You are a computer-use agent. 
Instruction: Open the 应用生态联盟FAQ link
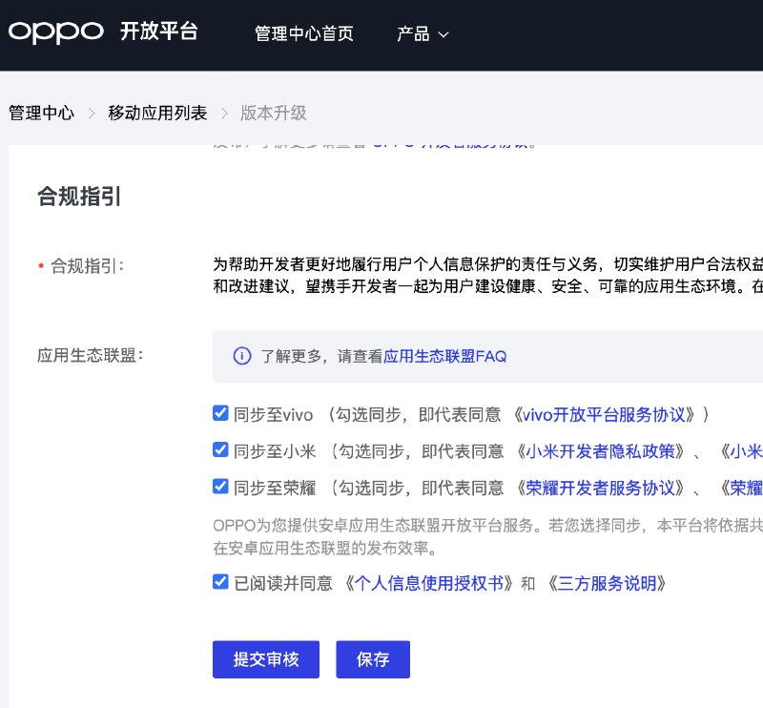(x=445, y=356)
